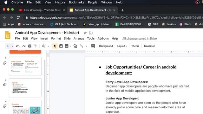Reload the current page
The image size is (203, 114).
[18, 18]
